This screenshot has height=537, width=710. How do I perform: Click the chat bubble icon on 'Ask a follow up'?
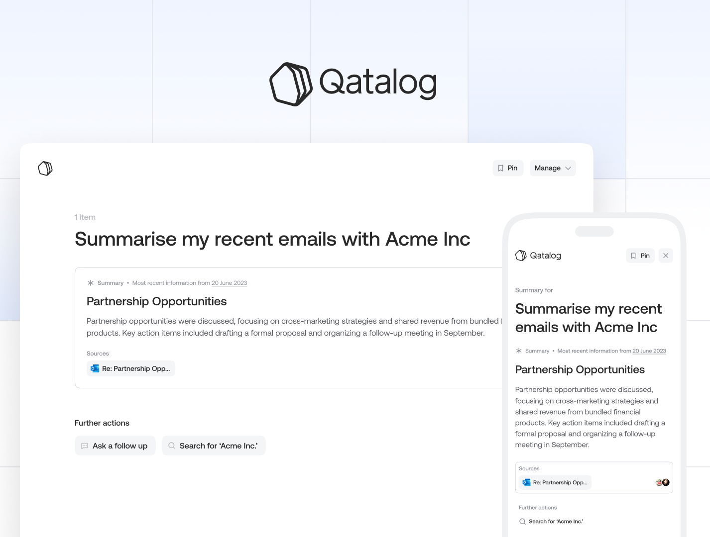[85, 446]
